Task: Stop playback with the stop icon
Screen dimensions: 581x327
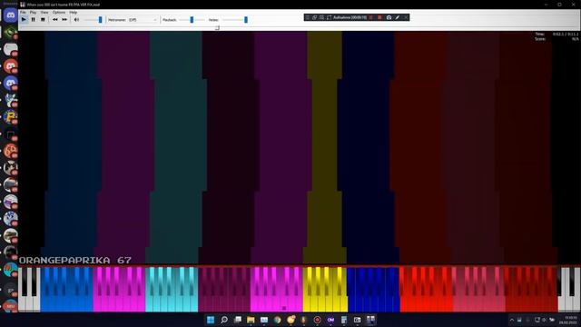Action: coord(43,20)
